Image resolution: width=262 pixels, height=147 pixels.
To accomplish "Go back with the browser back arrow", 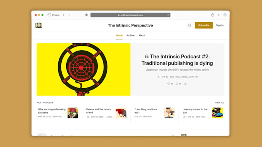I will tap(64, 15).
